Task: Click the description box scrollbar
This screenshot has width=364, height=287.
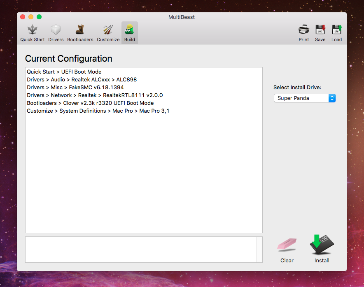Action: pyautogui.click(x=259, y=250)
